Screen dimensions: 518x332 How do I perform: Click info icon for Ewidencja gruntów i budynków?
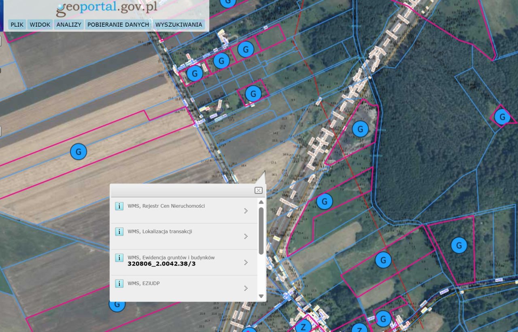[x=119, y=258]
